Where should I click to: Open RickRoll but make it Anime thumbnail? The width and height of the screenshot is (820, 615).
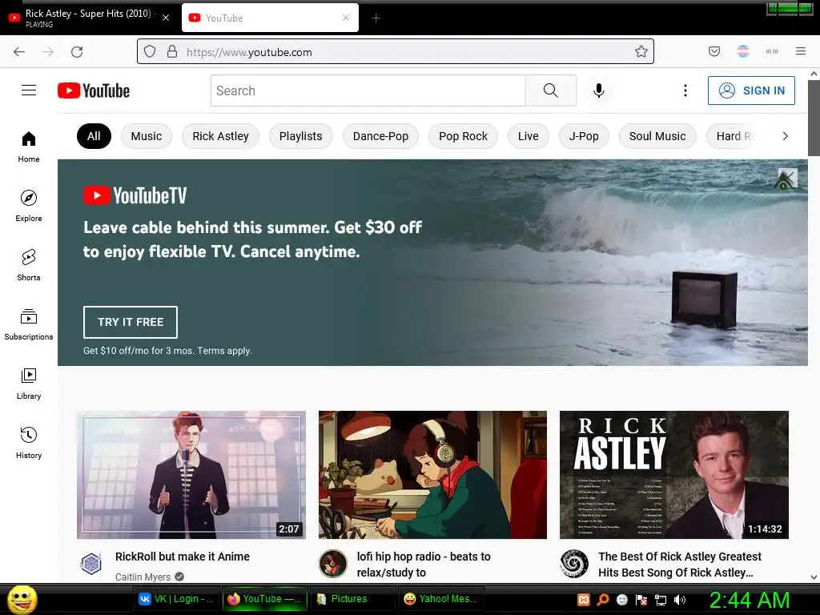191,475
